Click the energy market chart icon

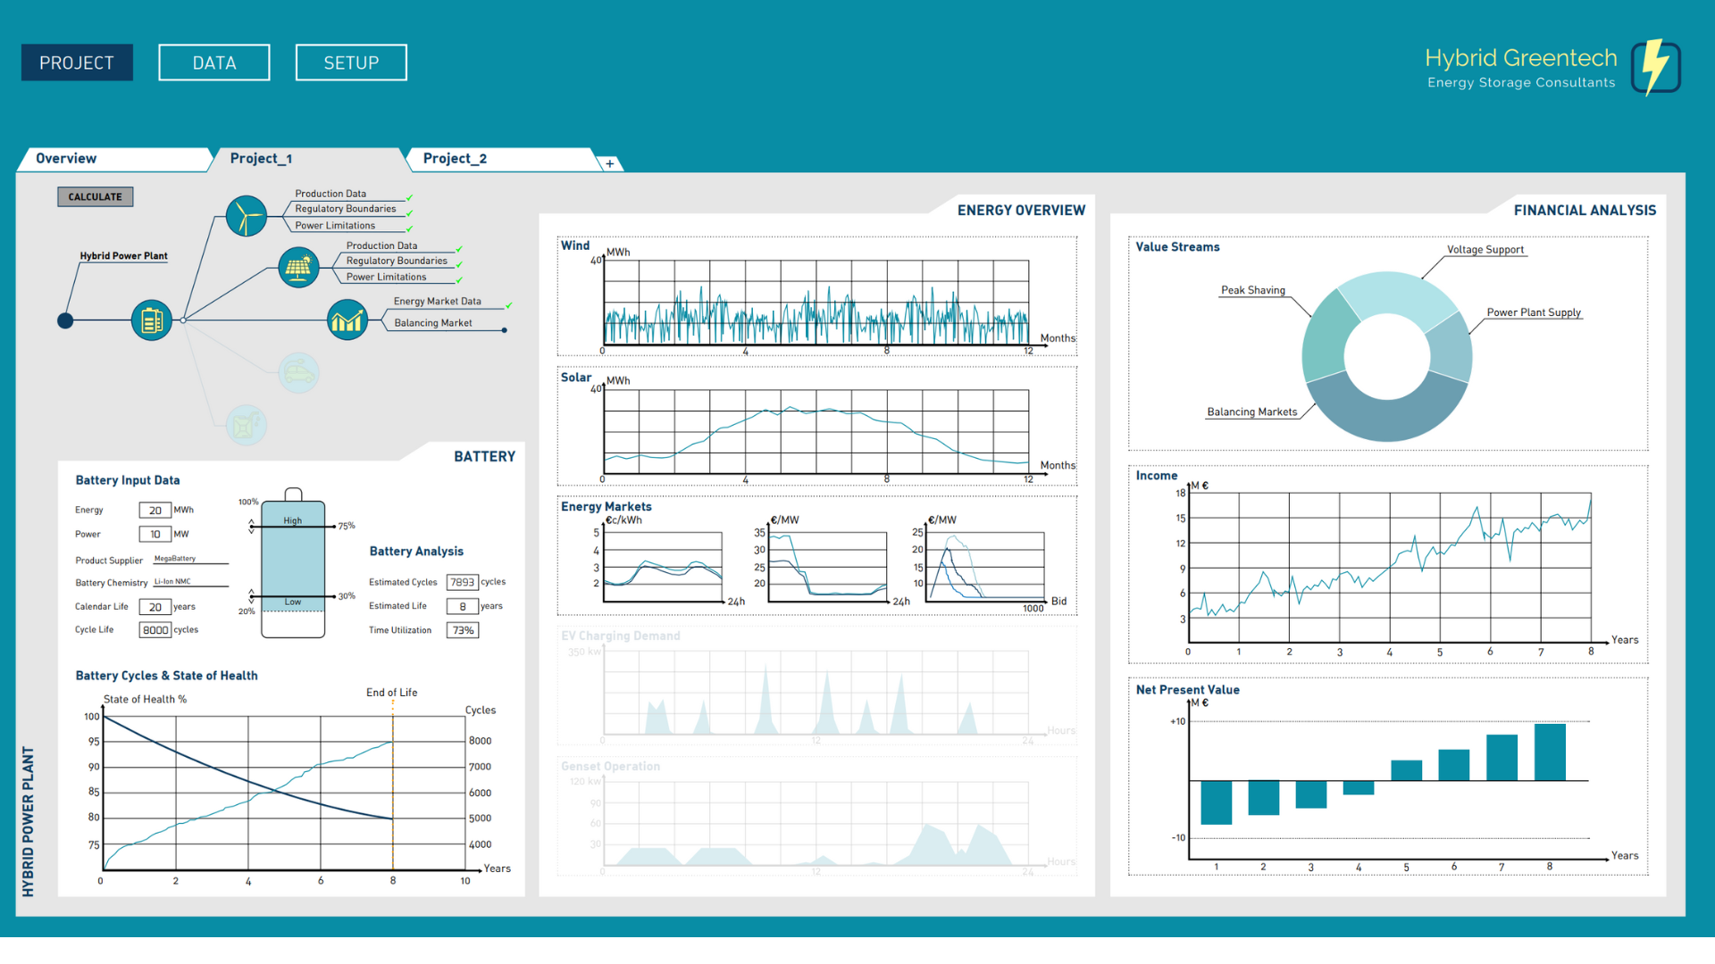(347, 320)
